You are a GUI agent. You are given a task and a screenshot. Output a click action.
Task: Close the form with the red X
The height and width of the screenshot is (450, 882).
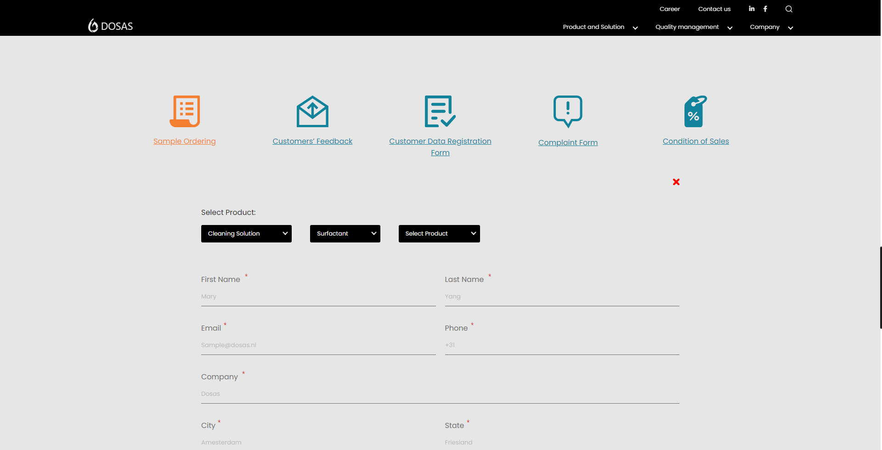coord(676,182)
